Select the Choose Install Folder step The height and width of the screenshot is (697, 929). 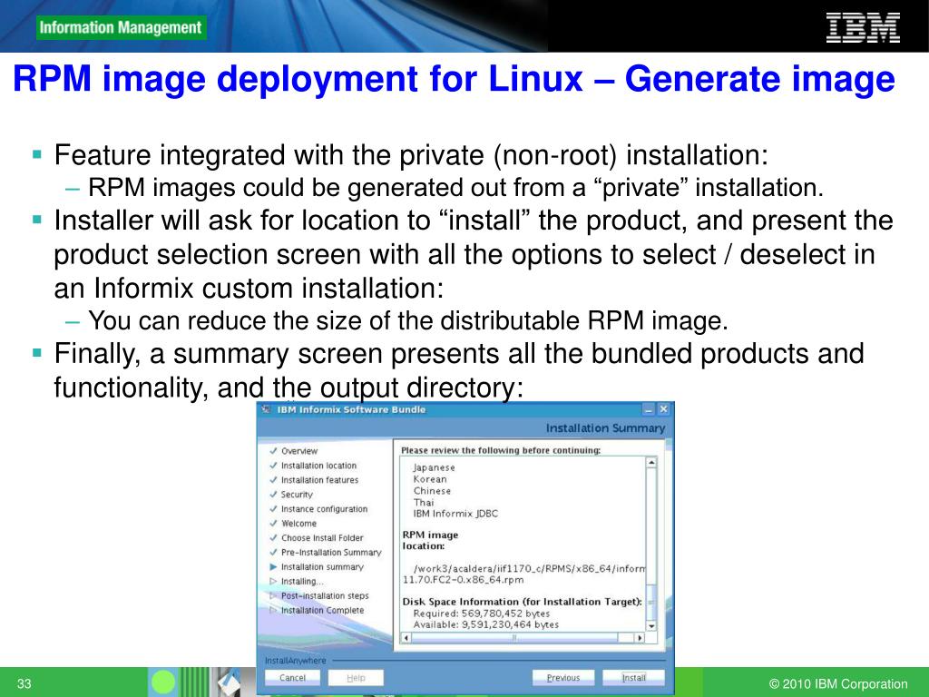(322, 538)
